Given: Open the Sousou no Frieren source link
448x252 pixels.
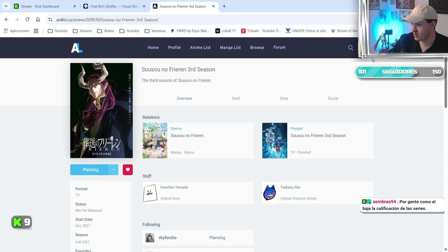Looking at the screenshot, I should coord(187,136).
